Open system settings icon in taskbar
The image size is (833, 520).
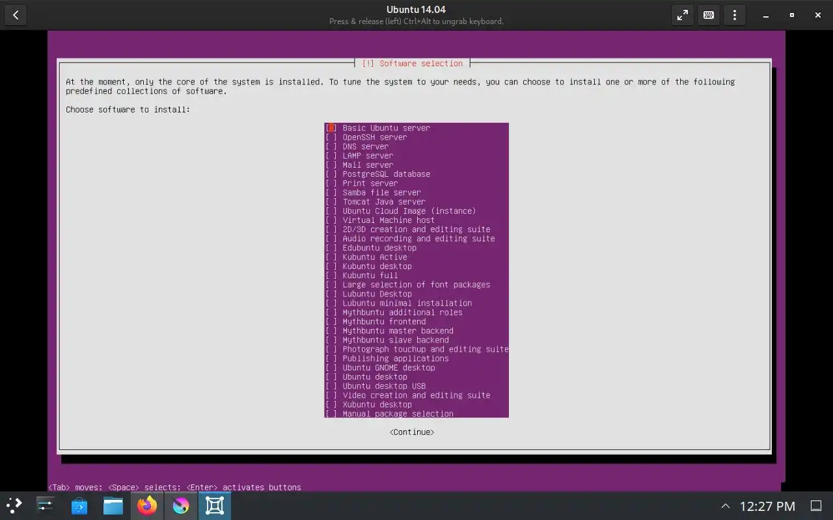pos(46,505)
